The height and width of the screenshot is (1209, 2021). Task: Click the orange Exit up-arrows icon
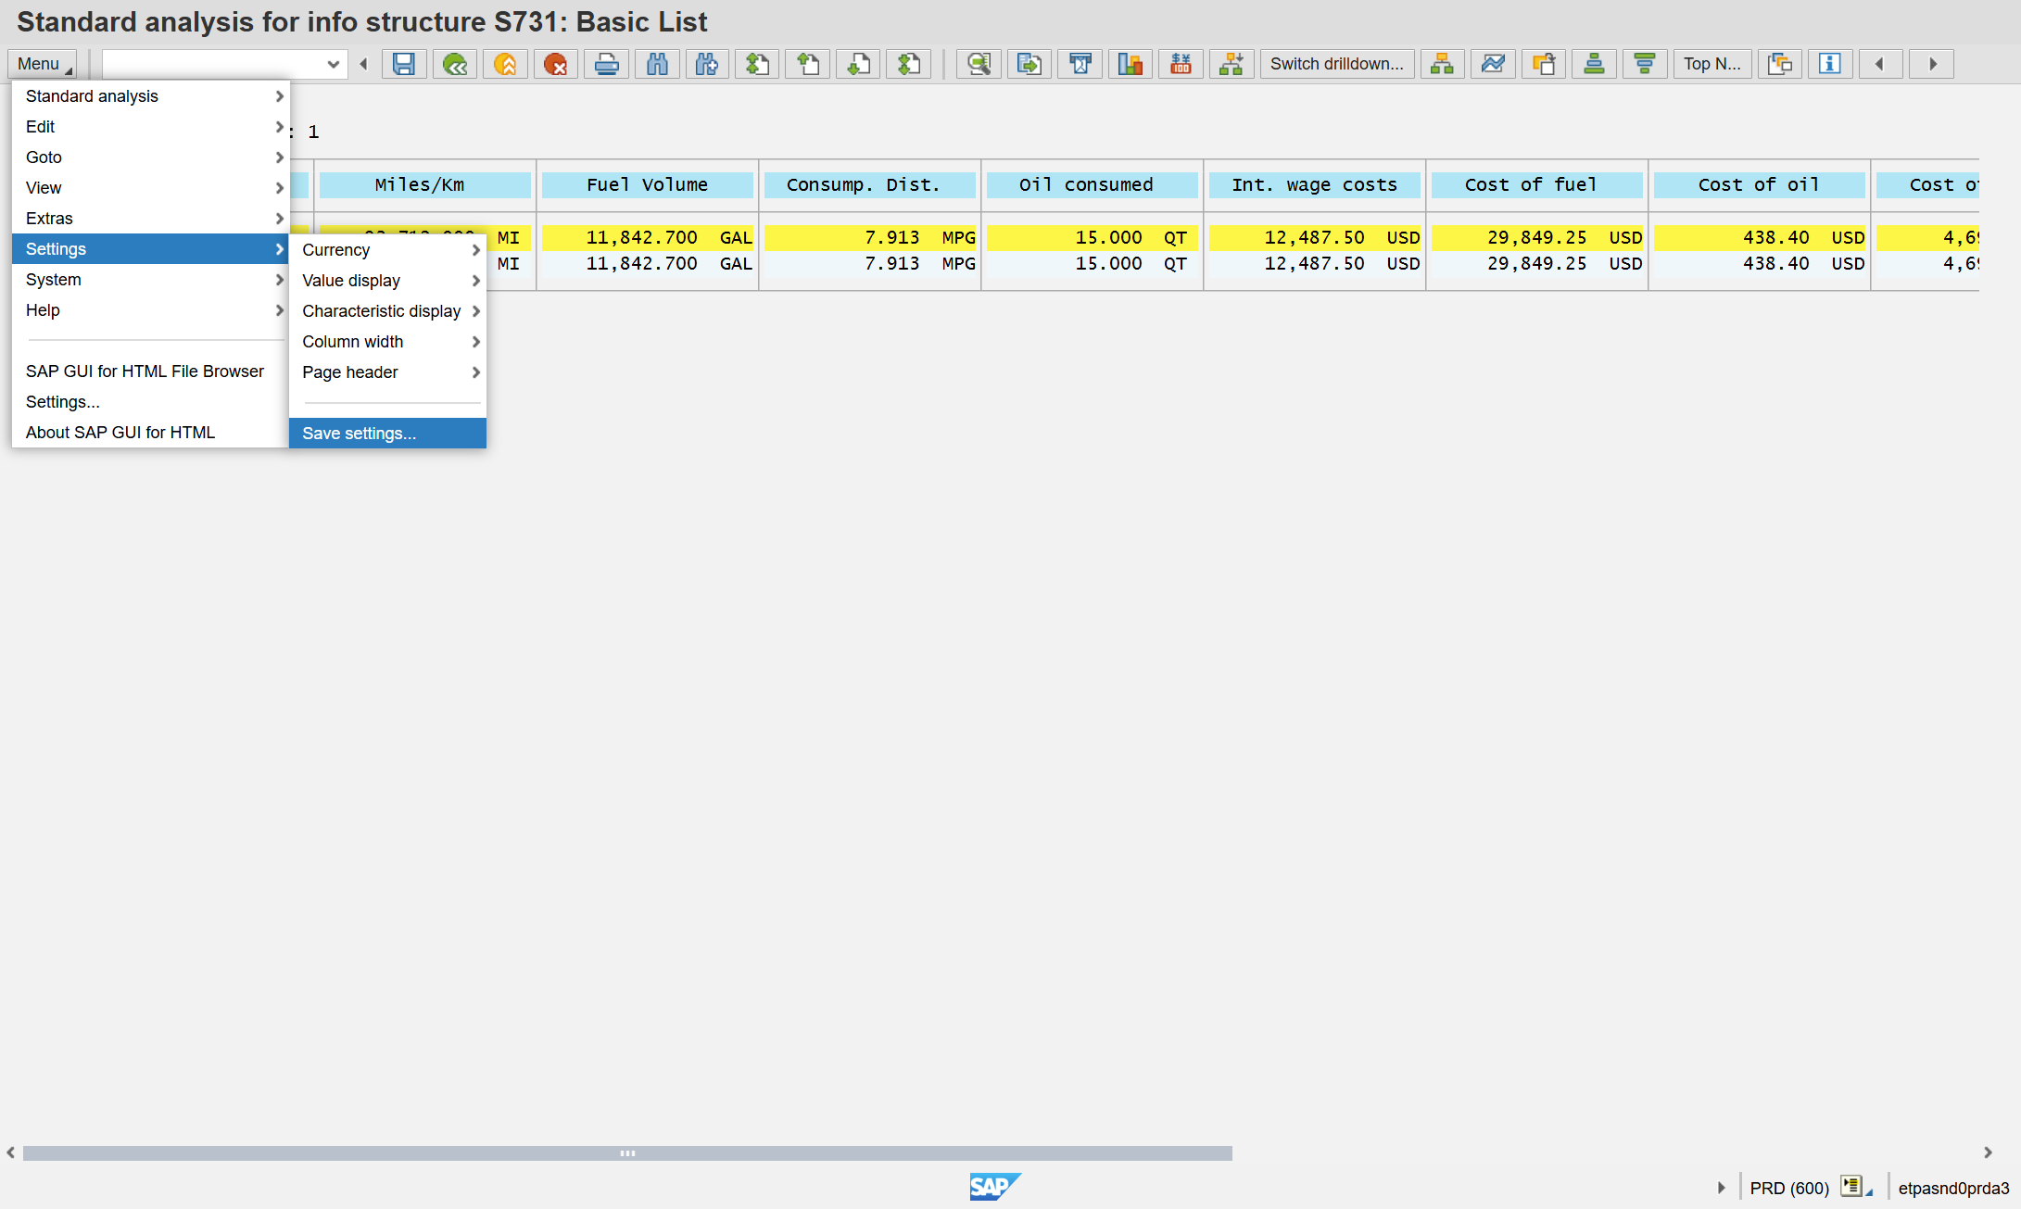click(x=505, y=64)
